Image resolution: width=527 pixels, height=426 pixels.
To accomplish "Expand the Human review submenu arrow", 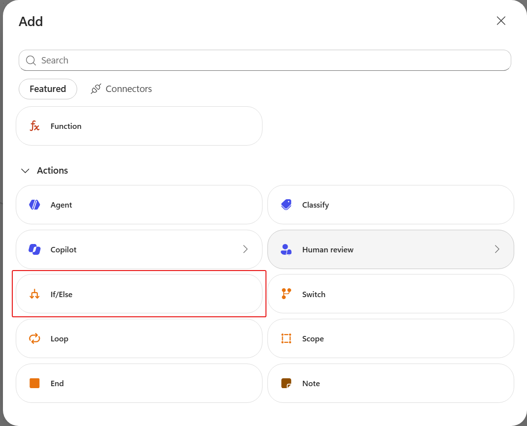I will click(x=497, y=249).
